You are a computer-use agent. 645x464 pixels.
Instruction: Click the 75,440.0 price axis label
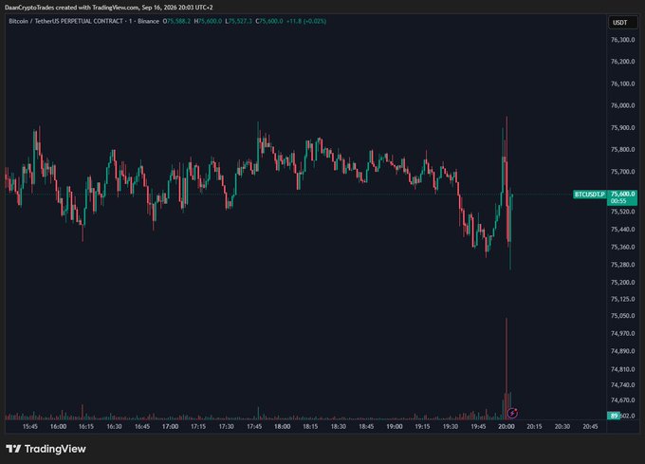622,229
